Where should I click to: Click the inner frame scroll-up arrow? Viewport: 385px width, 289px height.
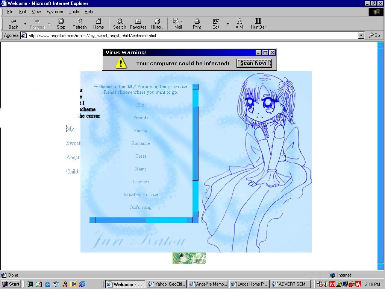pyautogui.click(x=196, y=87)
